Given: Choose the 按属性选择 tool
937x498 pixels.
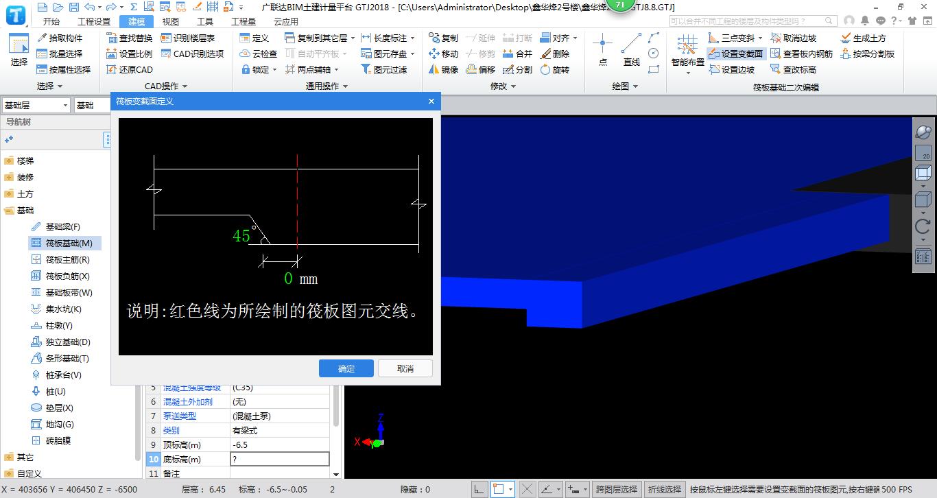Looking at the screenshot, I should tap(63, 69).
